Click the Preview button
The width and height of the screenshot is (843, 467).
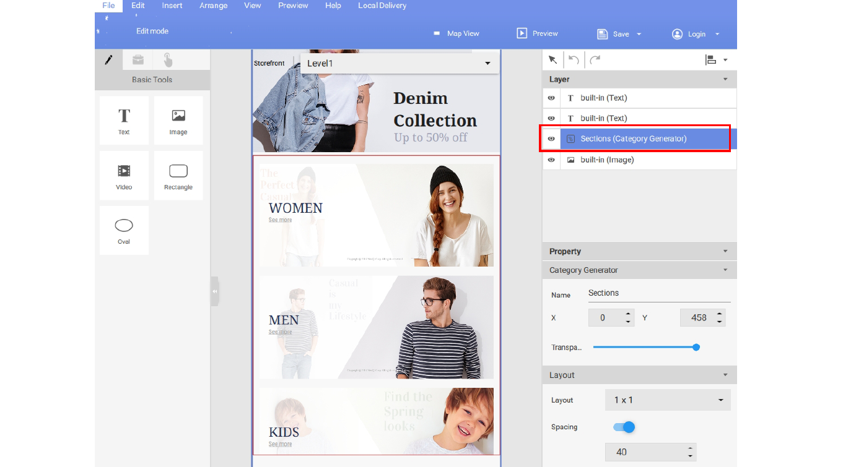coord(538,33)
